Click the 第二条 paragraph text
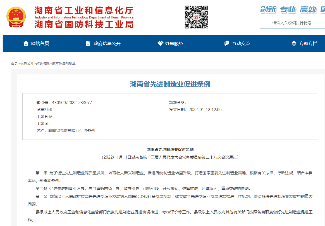The height and width of the screenshot is (226, 325). [144, 189]
